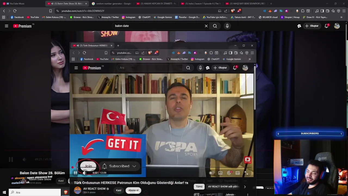Toggle subtitles on the front video player
This screenshot has height=196, width=348.
click(220, 173)
